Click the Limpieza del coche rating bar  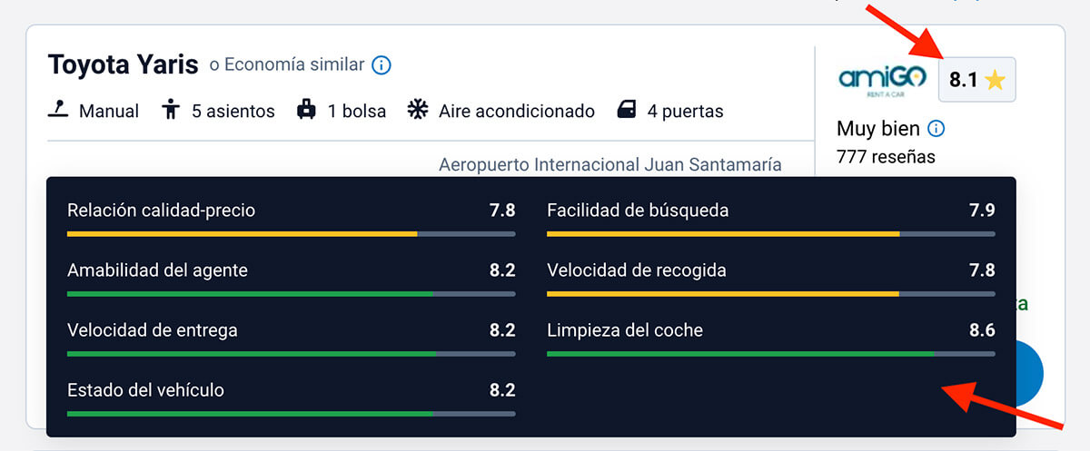coord(770,354)
